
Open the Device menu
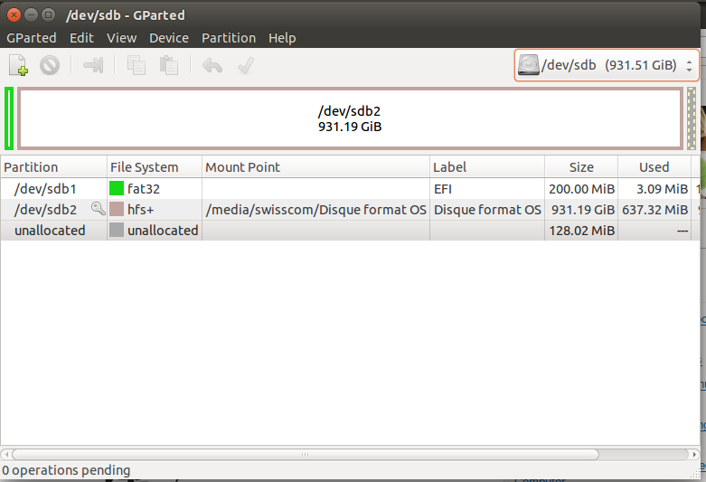(169, 38)
